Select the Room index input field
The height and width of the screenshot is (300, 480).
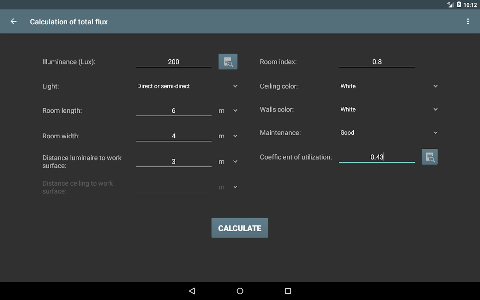pos(376,62)
